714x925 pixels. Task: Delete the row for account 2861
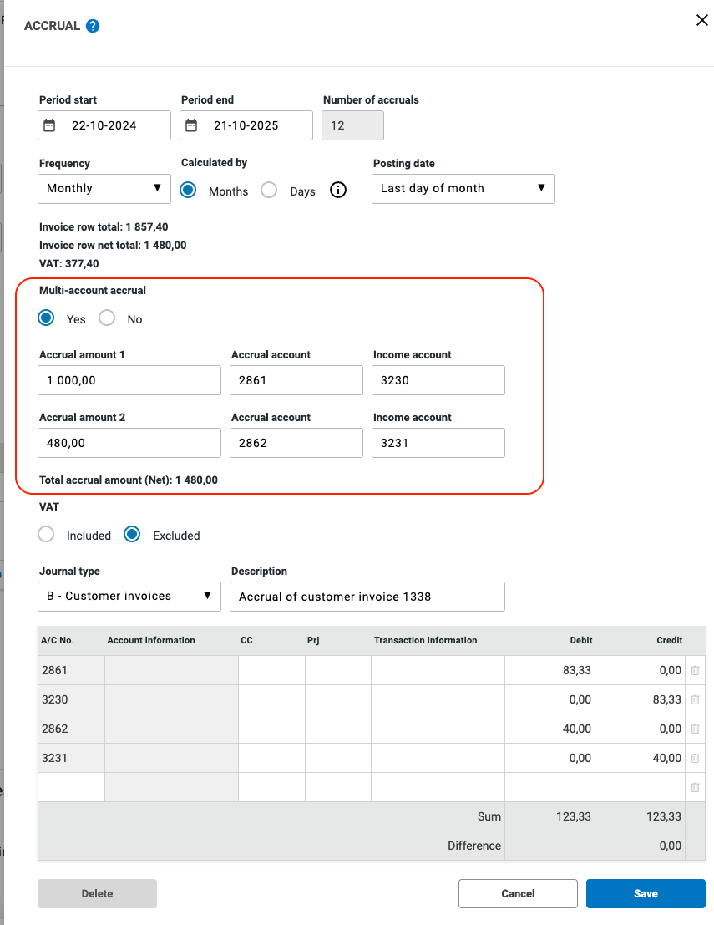(x=695, y=670)
